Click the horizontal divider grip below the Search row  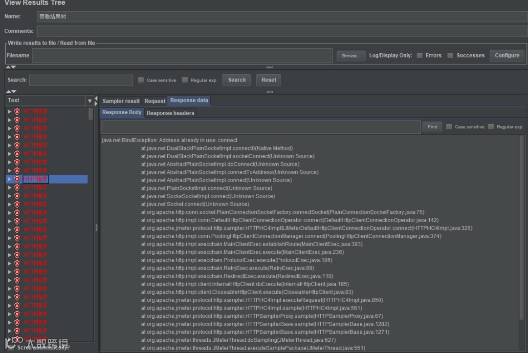tap(269, 91)
